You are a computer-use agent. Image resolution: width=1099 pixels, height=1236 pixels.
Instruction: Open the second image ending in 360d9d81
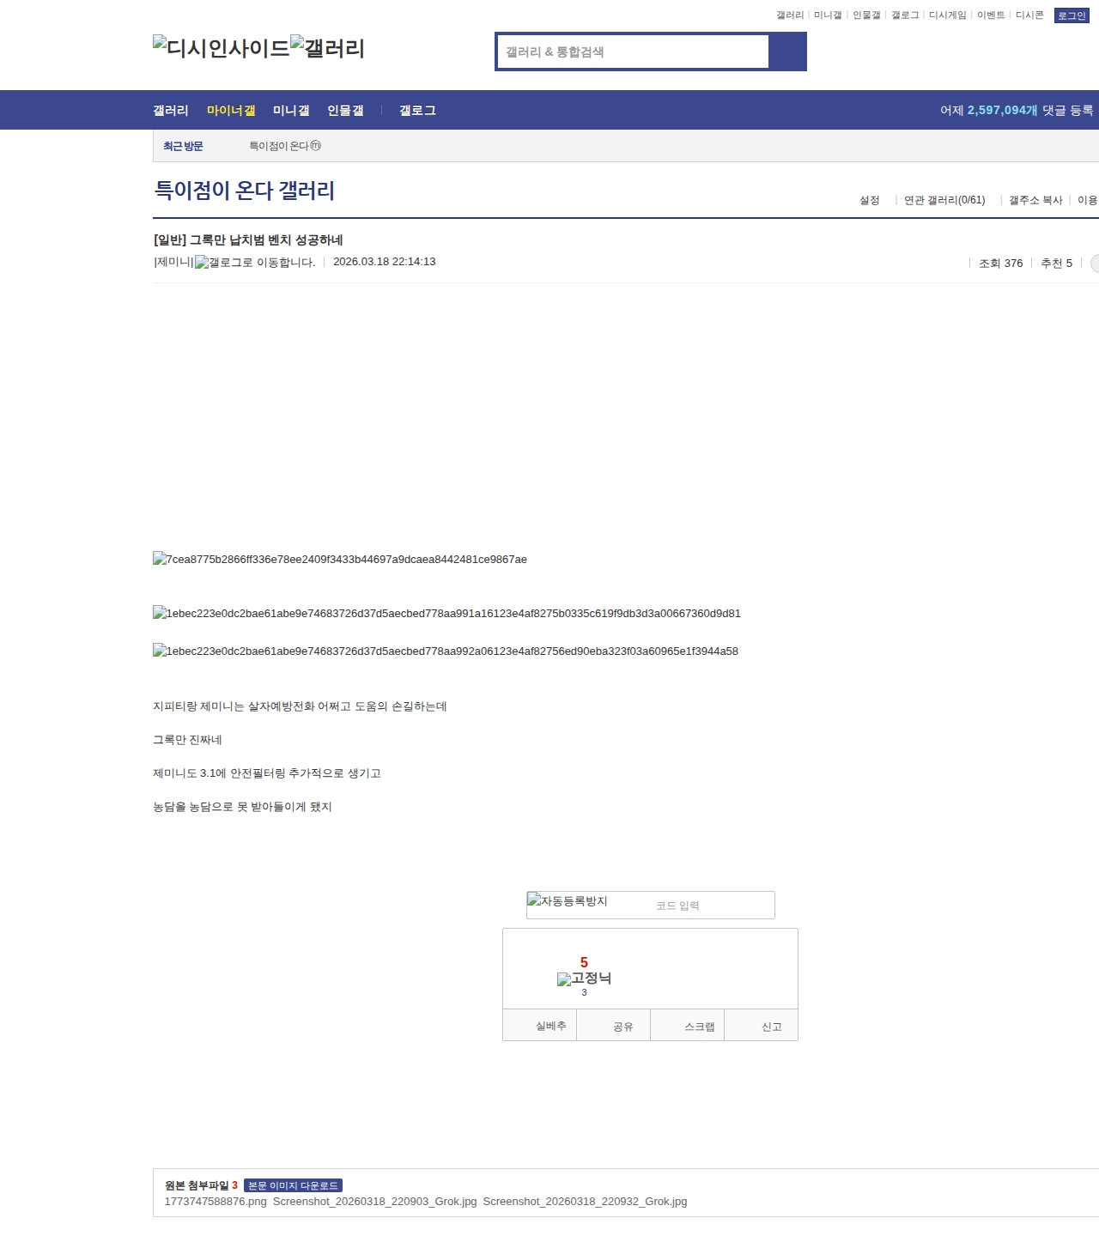446,614
